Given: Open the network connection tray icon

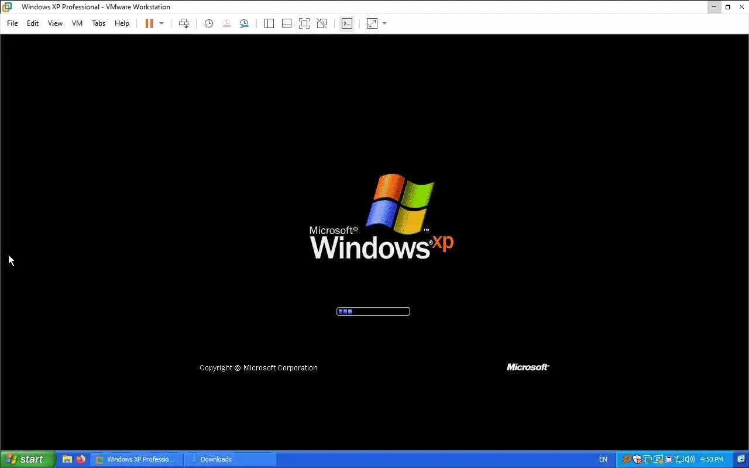Looking at the screenshot, I should click(x=679, y=459).
